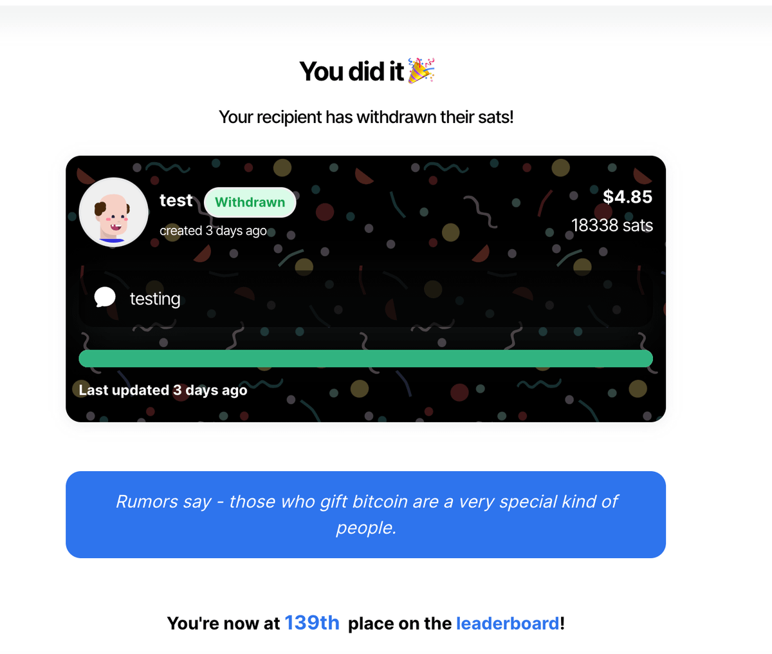Click the $4.85 dollar amount

[x=627, y=197]
